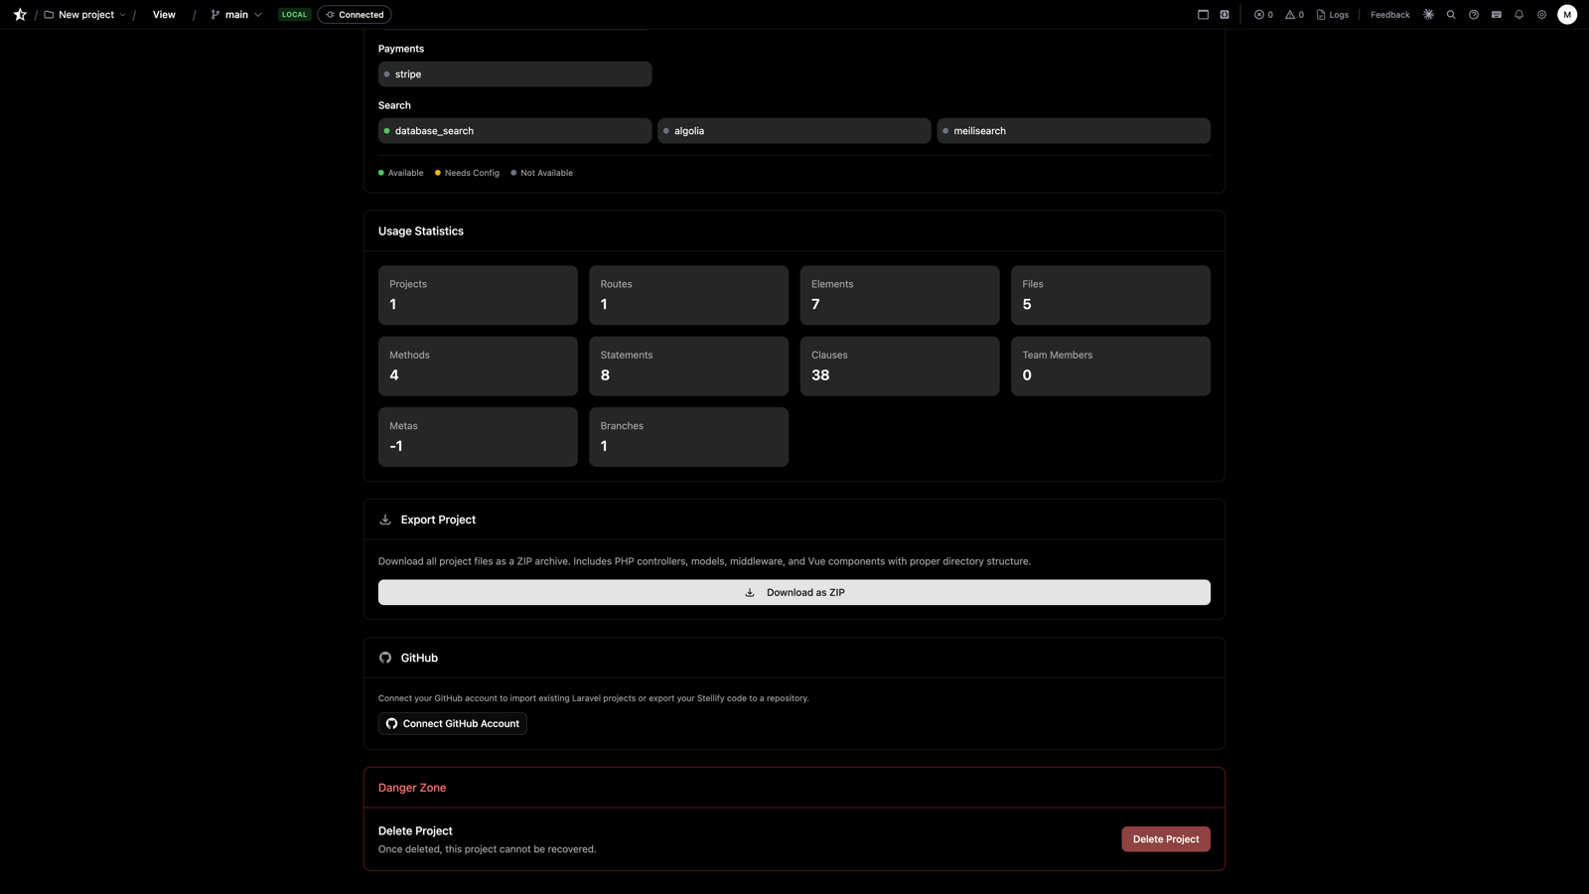Image resolution: width=1589 pixels, height=894 pixels.
Task: Click the Feedback menu item
Action: 1389,14
